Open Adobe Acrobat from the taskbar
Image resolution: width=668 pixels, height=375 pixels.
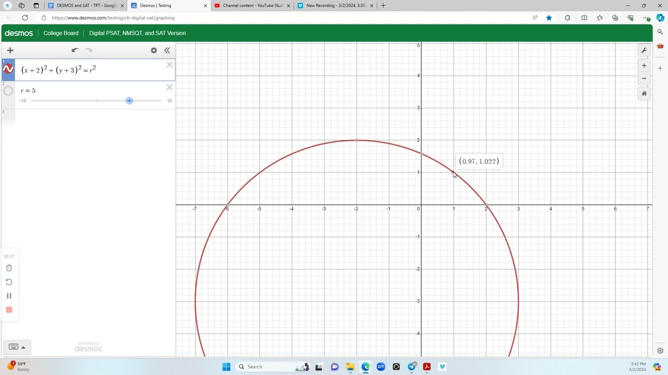coord(427,367)
